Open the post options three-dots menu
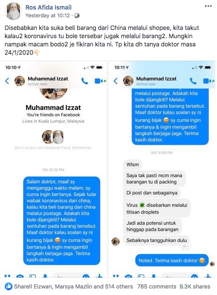The height and width of the screenshot is (295, 217). pyautogui.click(x=208, y=6)
